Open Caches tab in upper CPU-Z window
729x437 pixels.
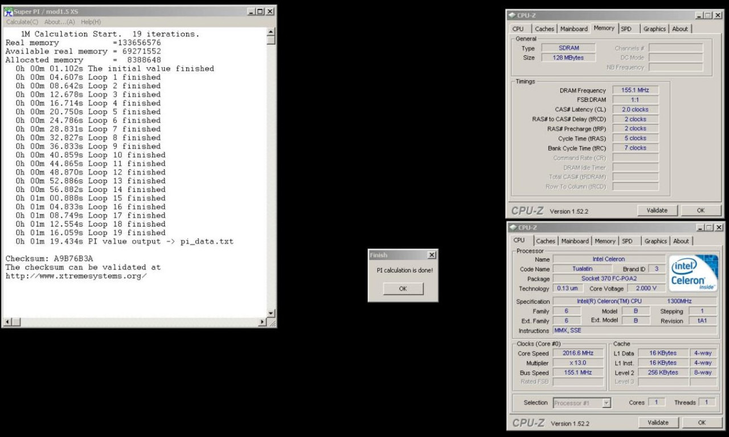click(x=544, y=29)
